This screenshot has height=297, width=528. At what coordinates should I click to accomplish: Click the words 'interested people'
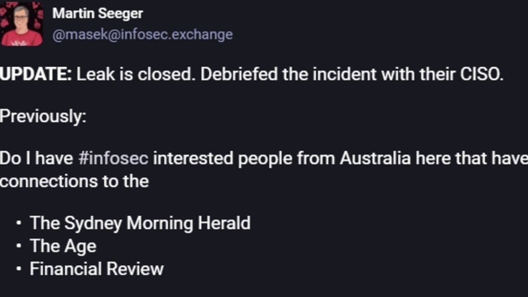pyautogui.click(x=223, y=158)
